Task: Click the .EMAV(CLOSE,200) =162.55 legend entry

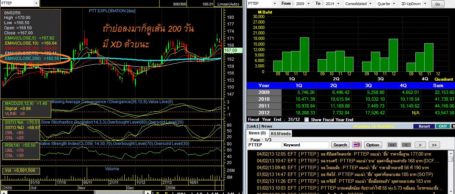Action: click(x=32, y=59)
